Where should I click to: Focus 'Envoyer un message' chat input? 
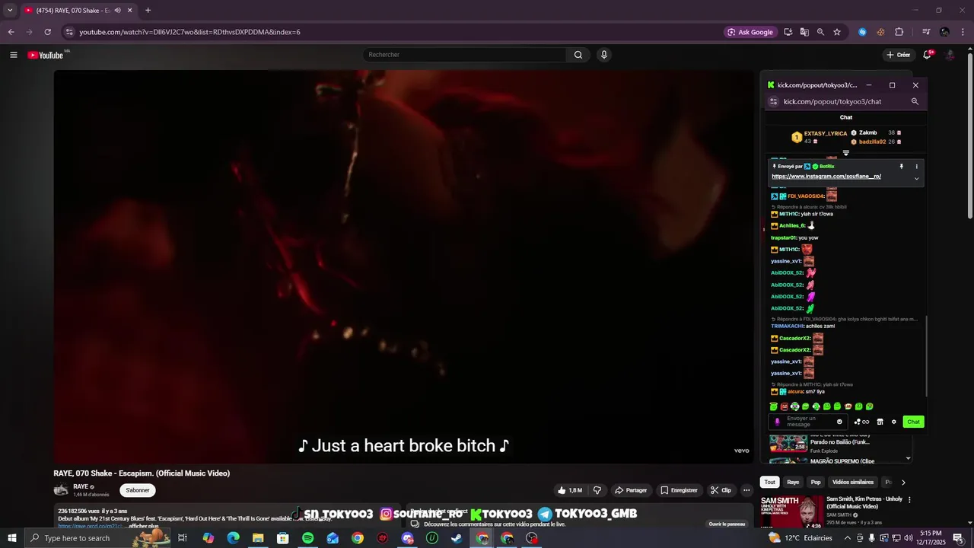click(x=808, y=422)
